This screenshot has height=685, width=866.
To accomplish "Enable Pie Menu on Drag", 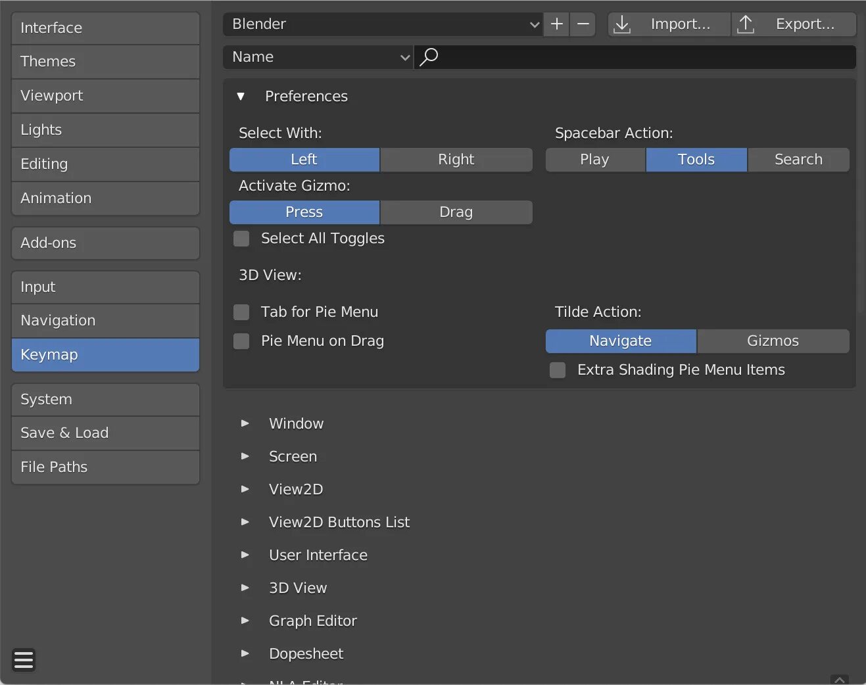I will pos(242,341).
